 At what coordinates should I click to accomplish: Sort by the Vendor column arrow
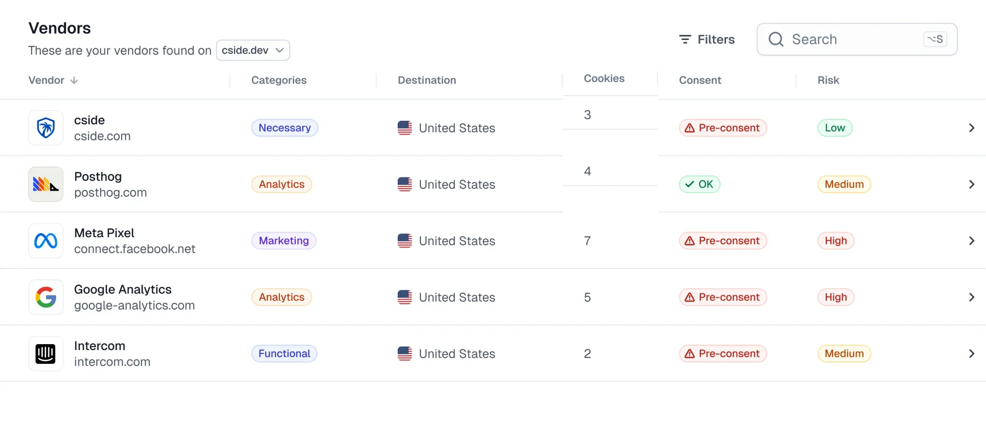(x=74, y=80)
